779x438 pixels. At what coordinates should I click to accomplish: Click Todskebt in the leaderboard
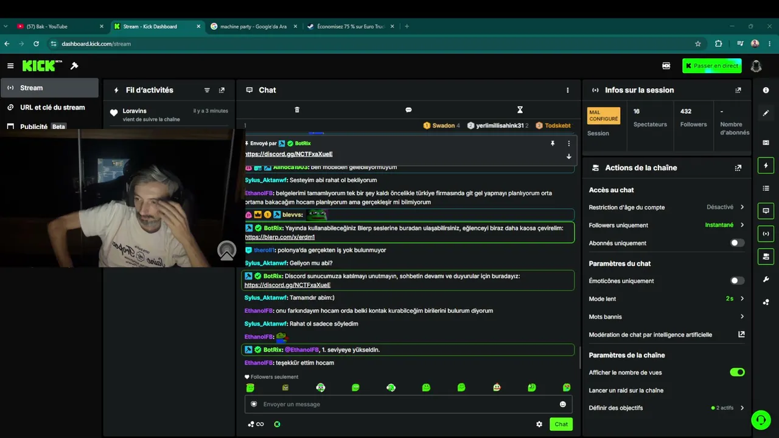coord(553,125)
